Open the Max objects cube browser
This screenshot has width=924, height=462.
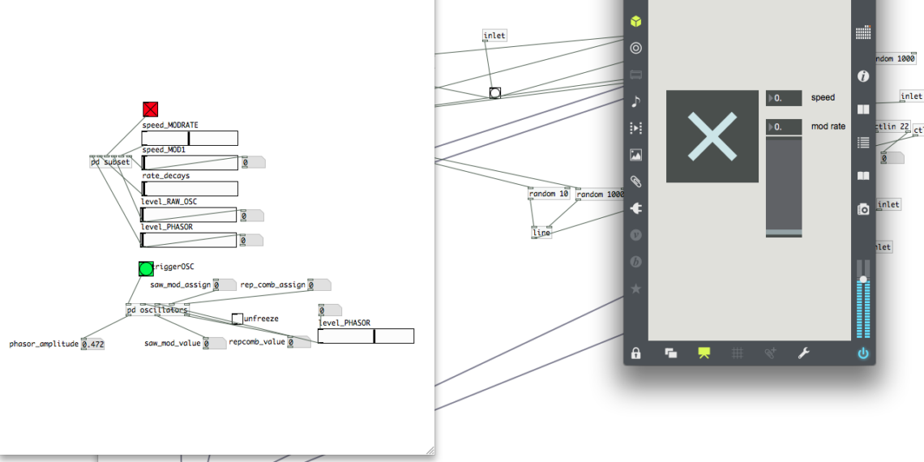tap(636, 22)
